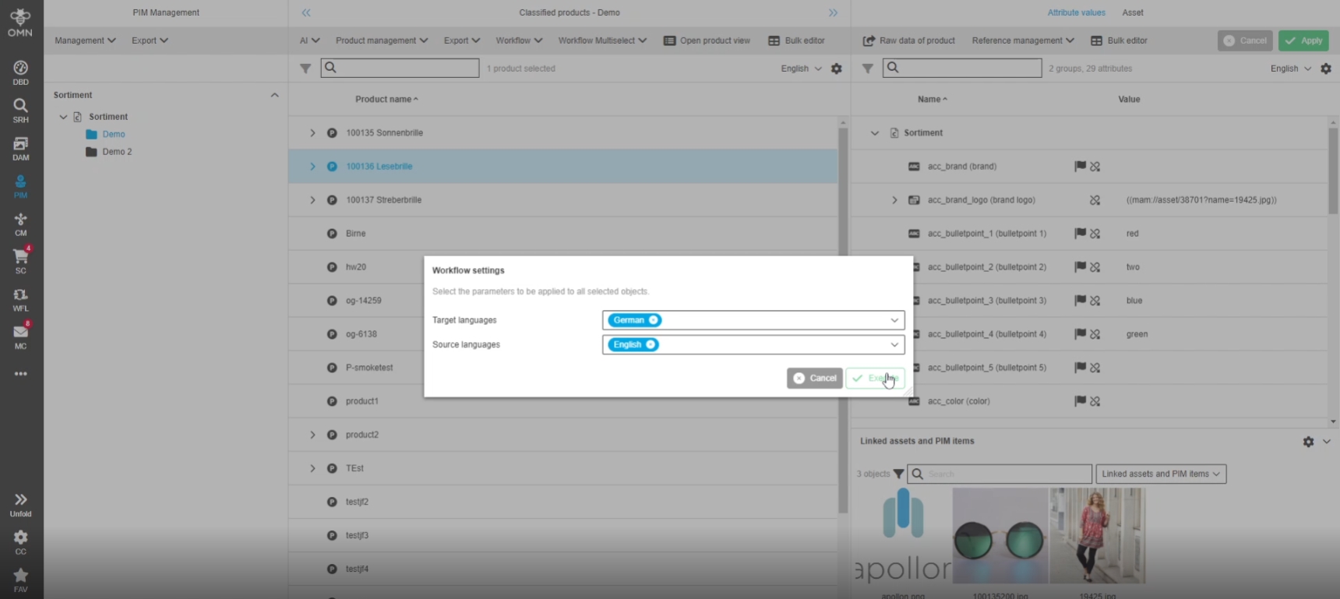Open attribute panel settings gear
The image size is (1340, 599).
1326,69
